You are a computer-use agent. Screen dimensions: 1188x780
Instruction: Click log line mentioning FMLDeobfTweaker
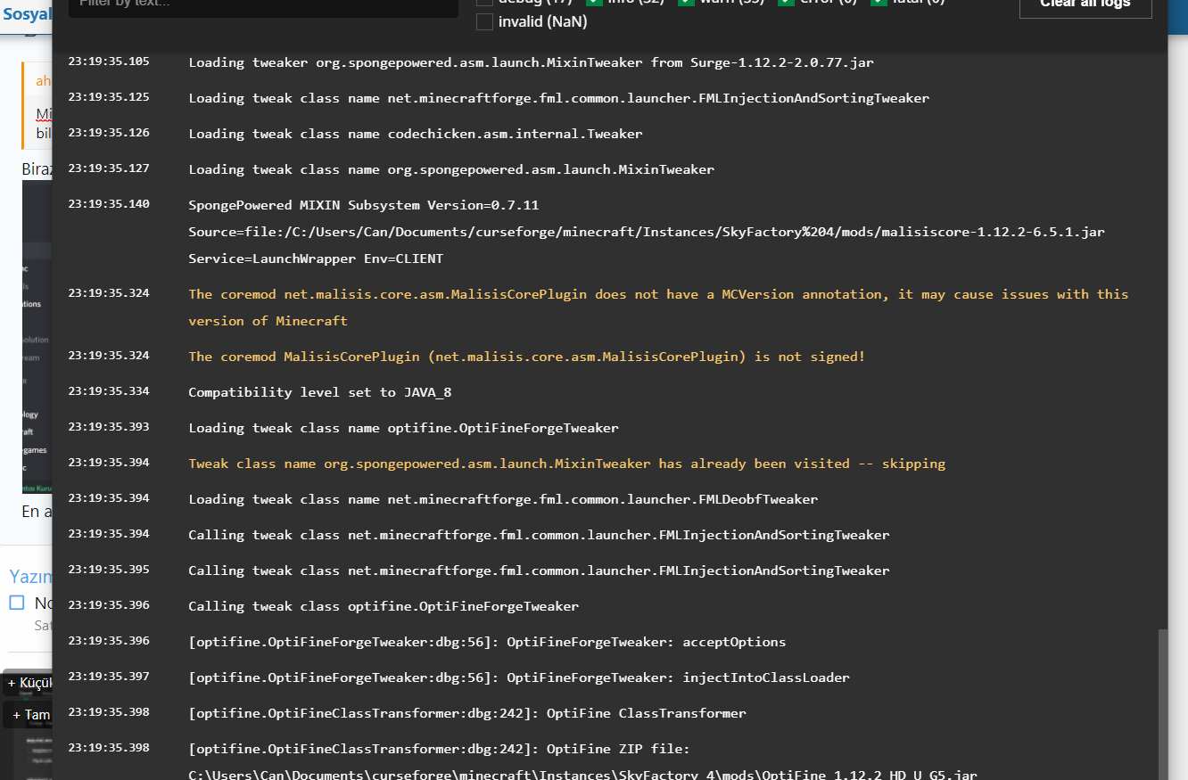pyautogui.click(x=503, y=499)
